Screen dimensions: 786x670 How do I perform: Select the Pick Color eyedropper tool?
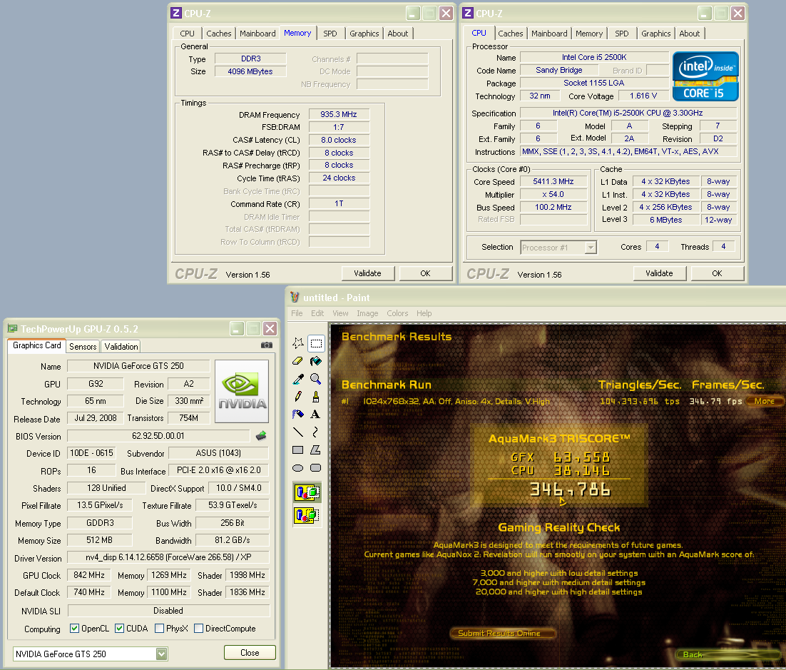(x=297, y=379)
